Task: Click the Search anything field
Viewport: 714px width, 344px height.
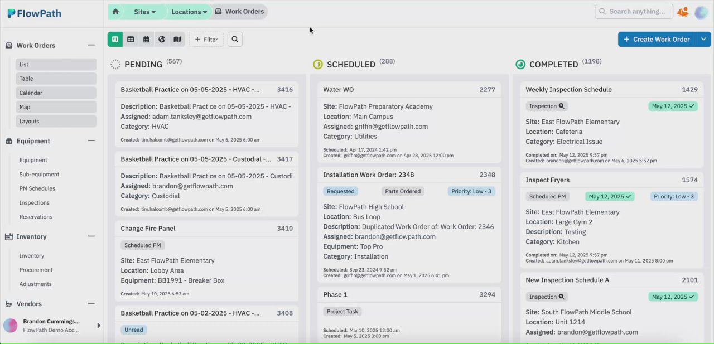Action: point(634,12)
